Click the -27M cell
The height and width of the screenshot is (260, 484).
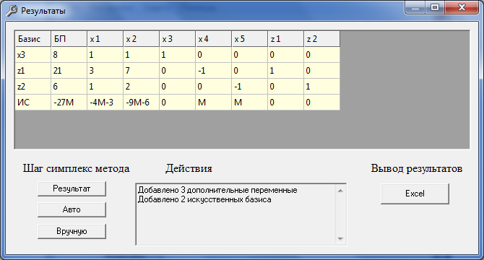click(x=69, y=103)
